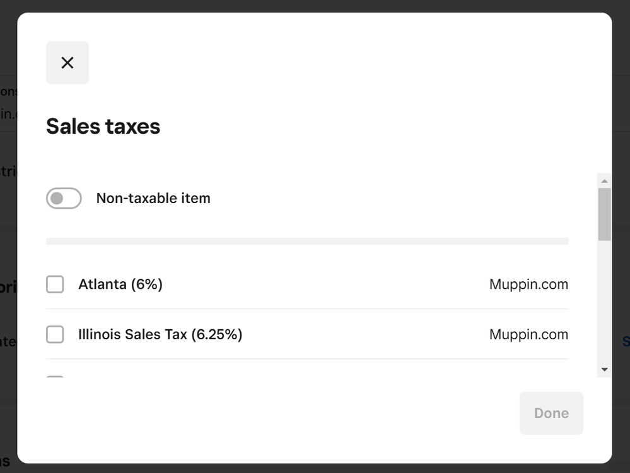Click the Non-taxable item label text
Viewport: 630px width, 473px height.
pyautogui.click(x=153, y=198)
